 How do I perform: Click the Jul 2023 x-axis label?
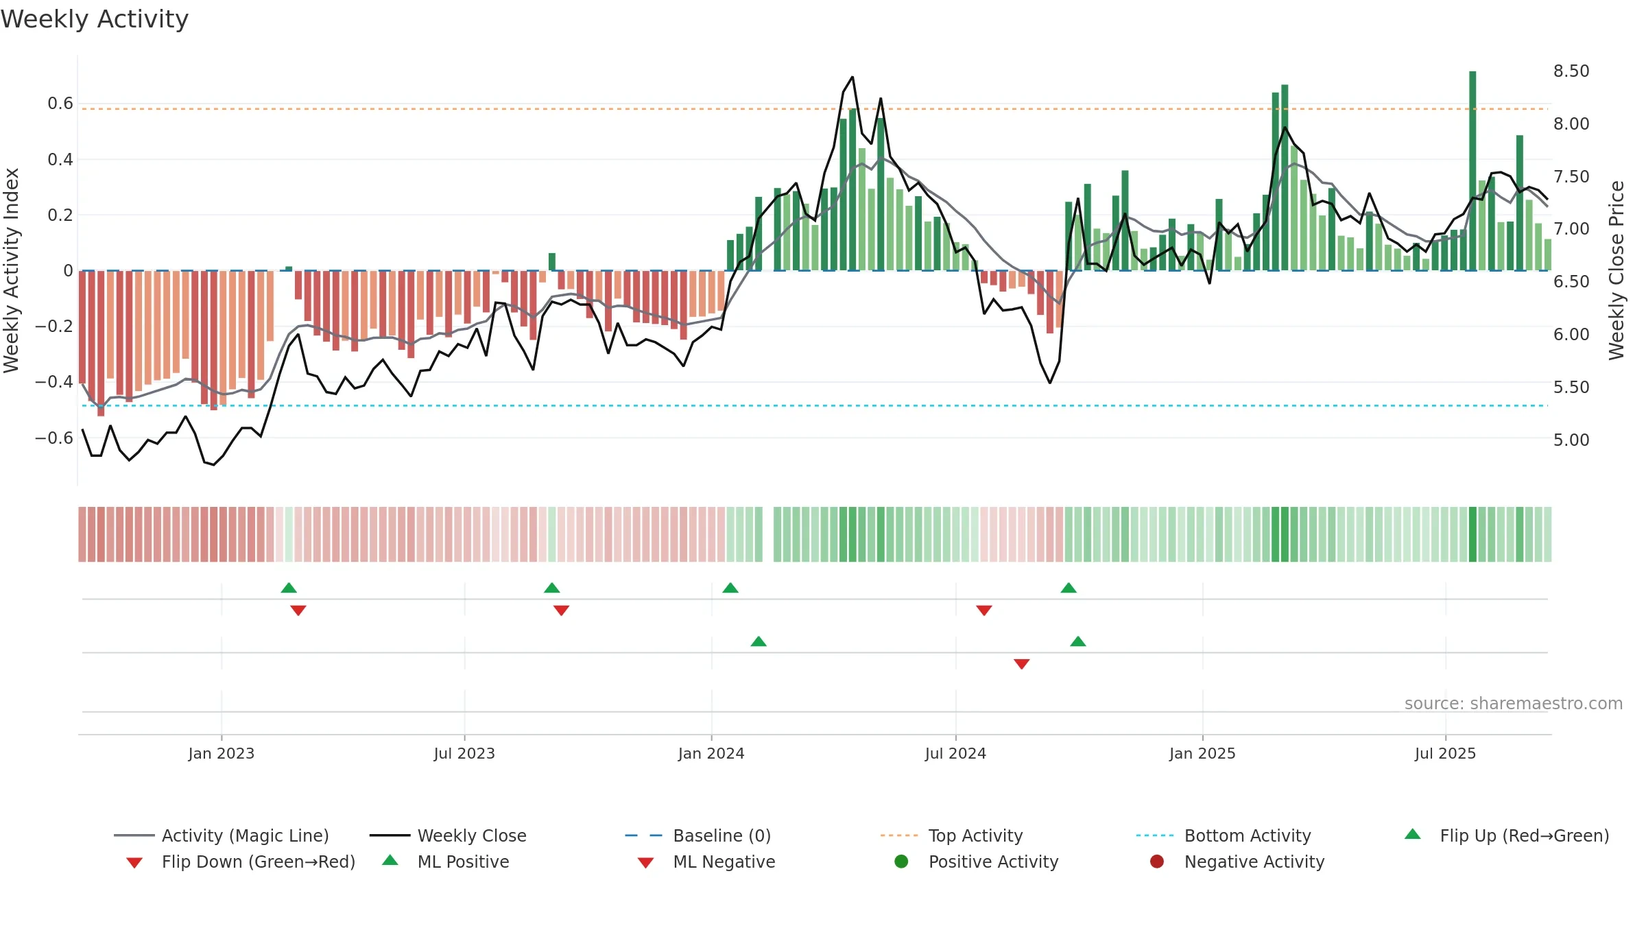click(464, 754)
